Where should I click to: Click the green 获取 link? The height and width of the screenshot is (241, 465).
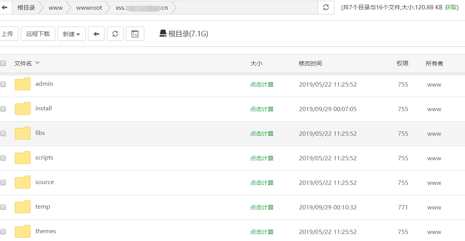pos(451,7)
